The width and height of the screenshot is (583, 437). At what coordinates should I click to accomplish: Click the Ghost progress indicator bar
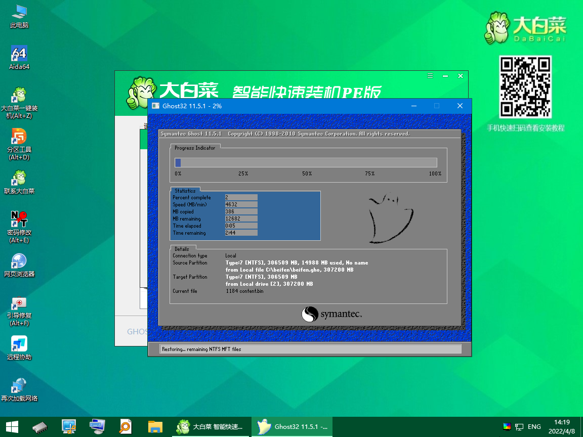tap(306, 162)
